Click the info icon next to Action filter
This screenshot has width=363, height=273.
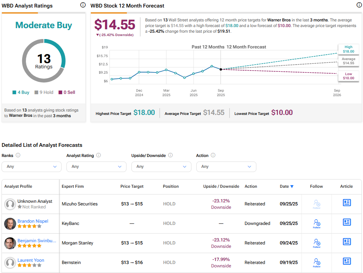(x=213, y=155)
